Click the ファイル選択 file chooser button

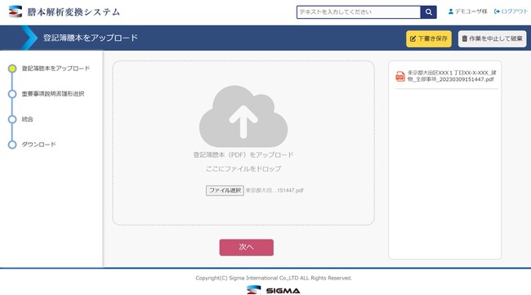click(225, 190)
